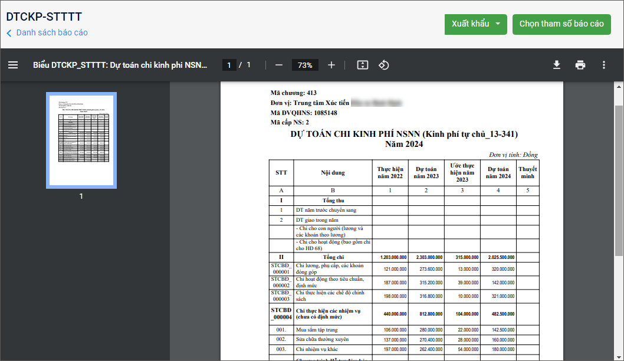Click the 73% zoom level field
624x361 pixels.
pyautogui.click(x=305, y=65)
